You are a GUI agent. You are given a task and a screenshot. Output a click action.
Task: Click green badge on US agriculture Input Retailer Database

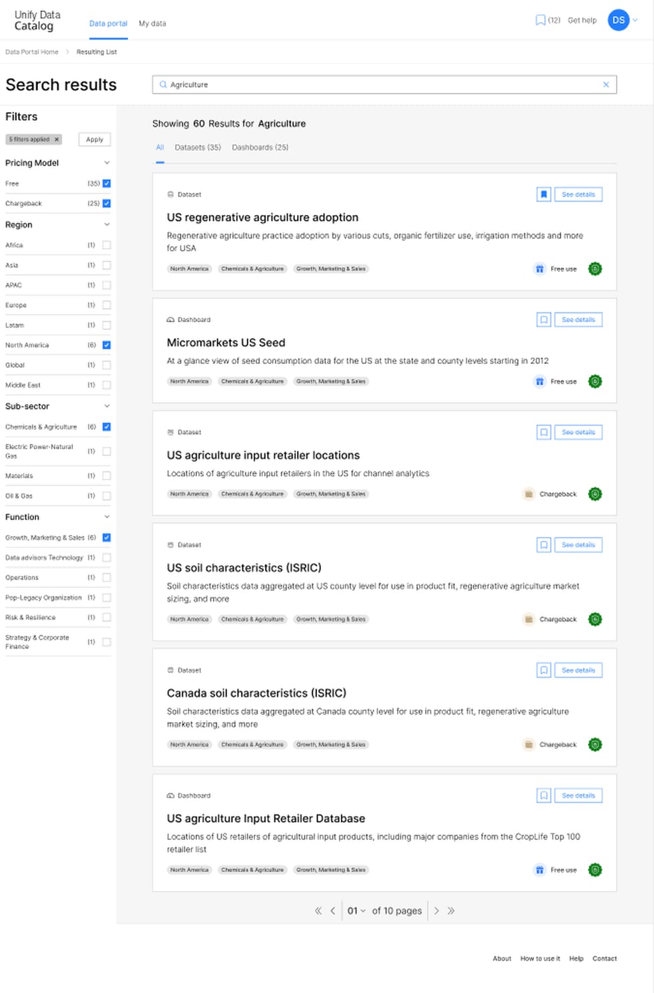595,870
